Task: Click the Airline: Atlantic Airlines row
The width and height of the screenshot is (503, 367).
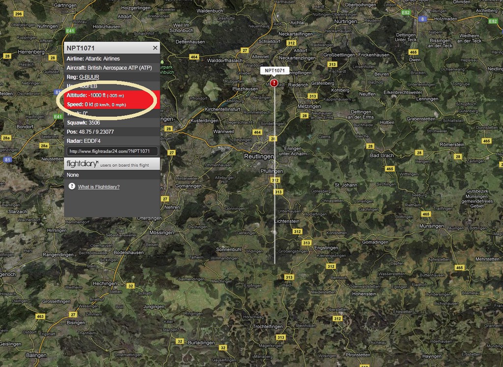Action: 112,59
